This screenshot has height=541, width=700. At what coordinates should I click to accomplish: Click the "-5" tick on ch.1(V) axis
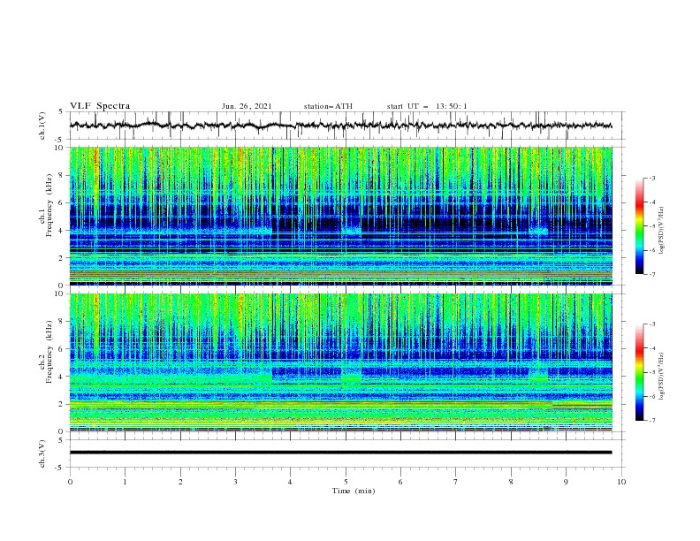tap(60, 140)
